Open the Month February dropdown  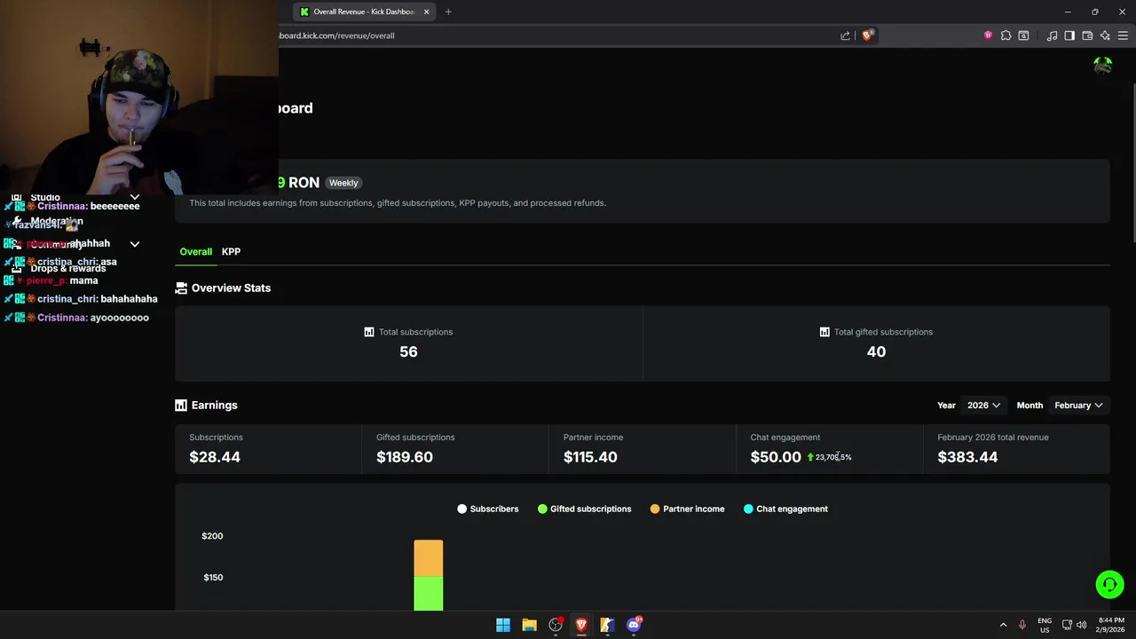click(1078, 405)
